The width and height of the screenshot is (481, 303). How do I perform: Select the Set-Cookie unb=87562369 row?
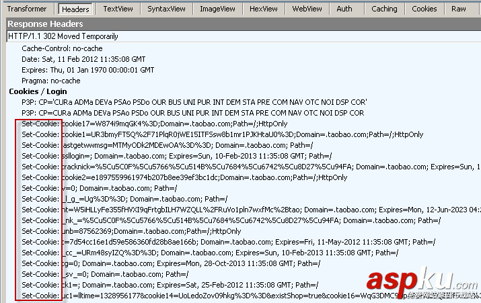click(131, 231)
